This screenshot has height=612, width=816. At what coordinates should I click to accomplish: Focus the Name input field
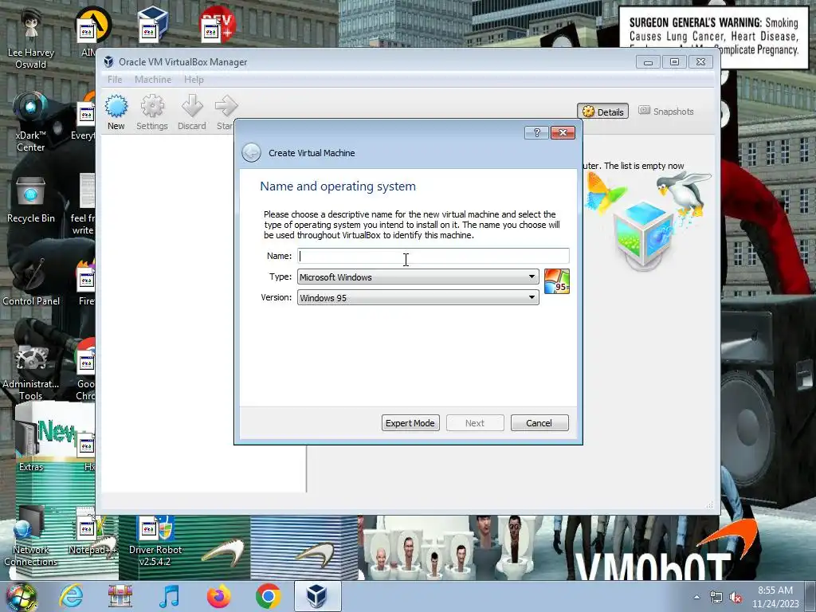pos(433,256)
